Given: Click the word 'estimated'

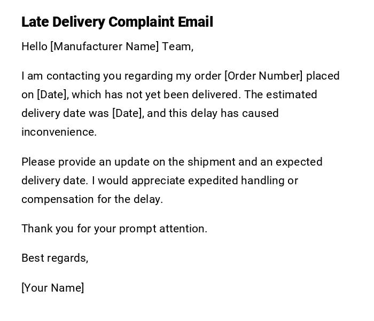Looking at the screenshot, I should (x=292, y=95).
